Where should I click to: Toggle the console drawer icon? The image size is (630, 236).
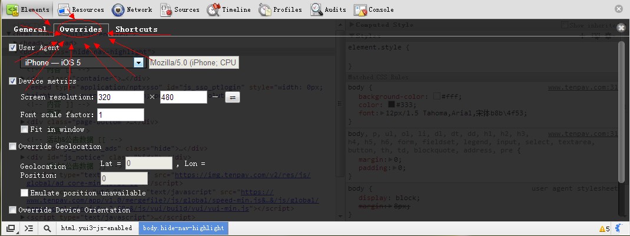click(28, 228)
